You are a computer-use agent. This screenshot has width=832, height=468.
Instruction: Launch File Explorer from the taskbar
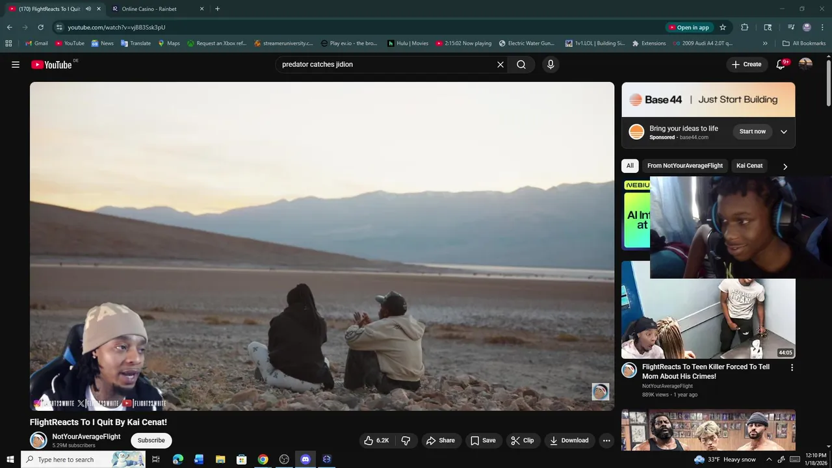click(220, 460)
